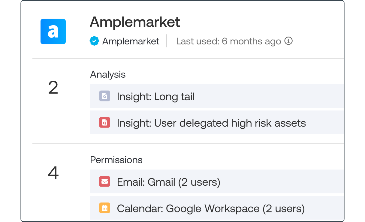Viewport: 365px width, 222px height.
Task: Click the red Gmail envelope icon
Action: [104, 181]
